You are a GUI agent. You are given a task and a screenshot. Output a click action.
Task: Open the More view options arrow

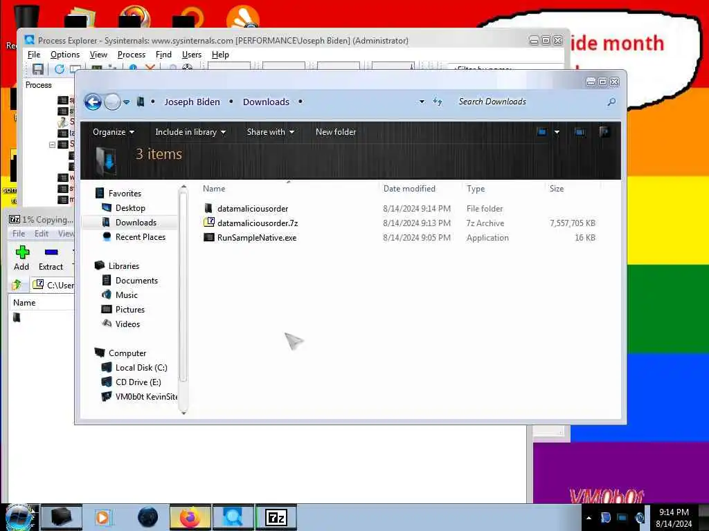(x=557, y=132)
